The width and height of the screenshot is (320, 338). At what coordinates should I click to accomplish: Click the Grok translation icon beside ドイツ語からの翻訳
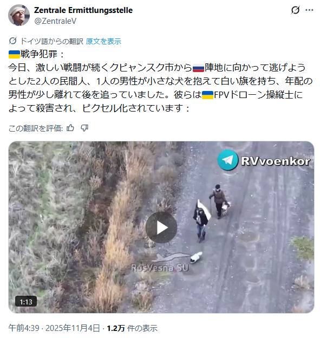pos(13,41)
